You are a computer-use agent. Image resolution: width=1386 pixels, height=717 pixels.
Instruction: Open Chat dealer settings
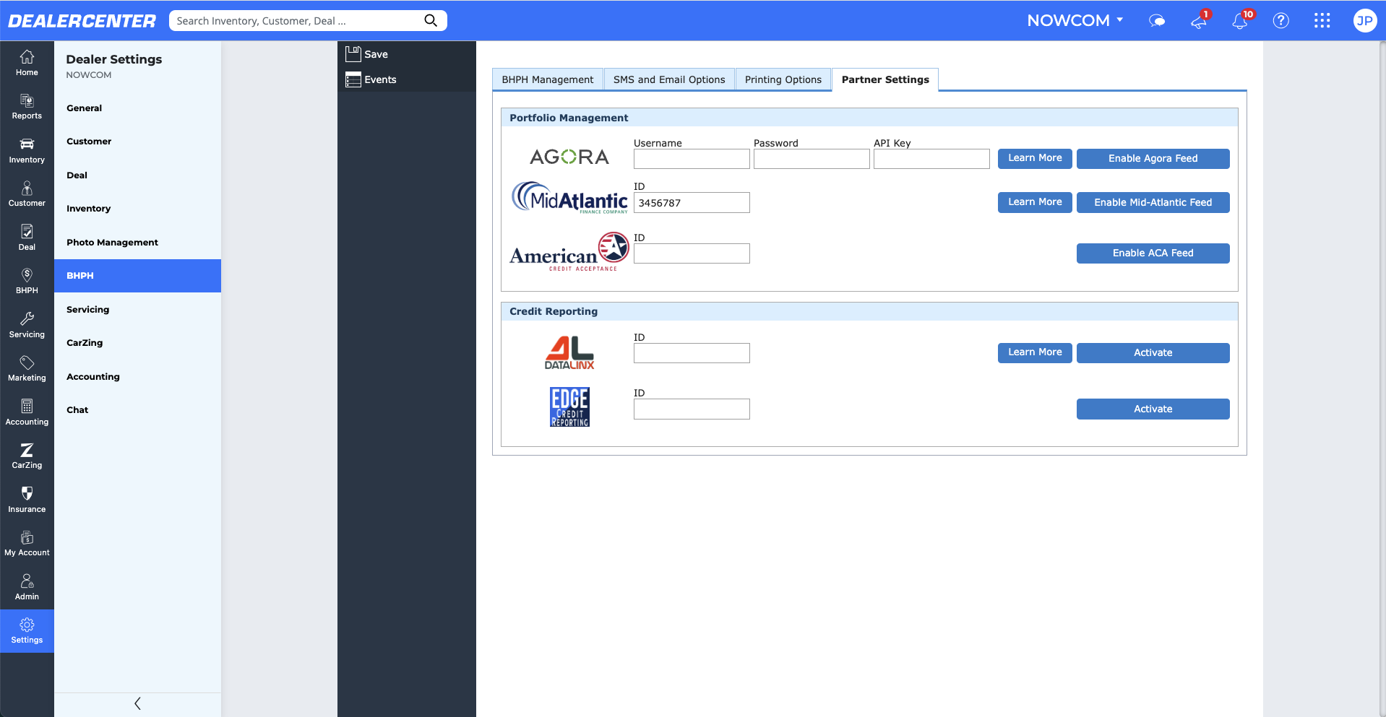pos(137,410)
